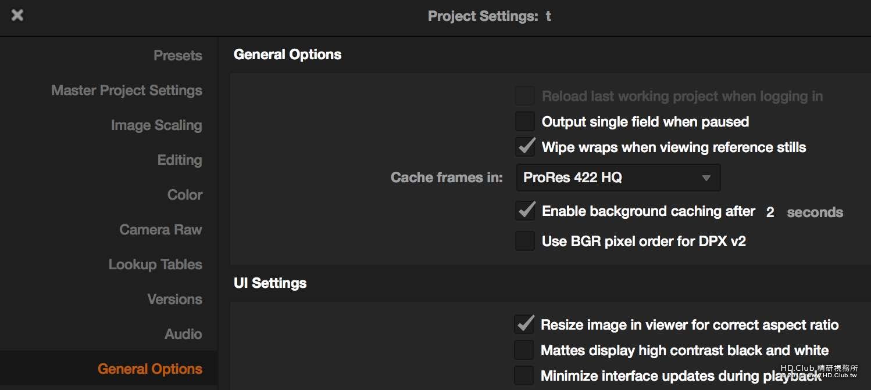Viewport: 871px width, 390px height.
Task: Go to Master Project Settings
Action: point(127,91)
